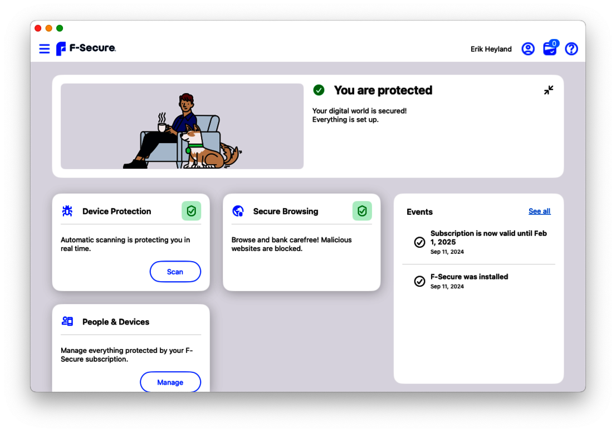The height and width of the screenshot is (432, 616).
Task: Click the Secure Browsing shield status badge
Action: (x=362, y=211)
